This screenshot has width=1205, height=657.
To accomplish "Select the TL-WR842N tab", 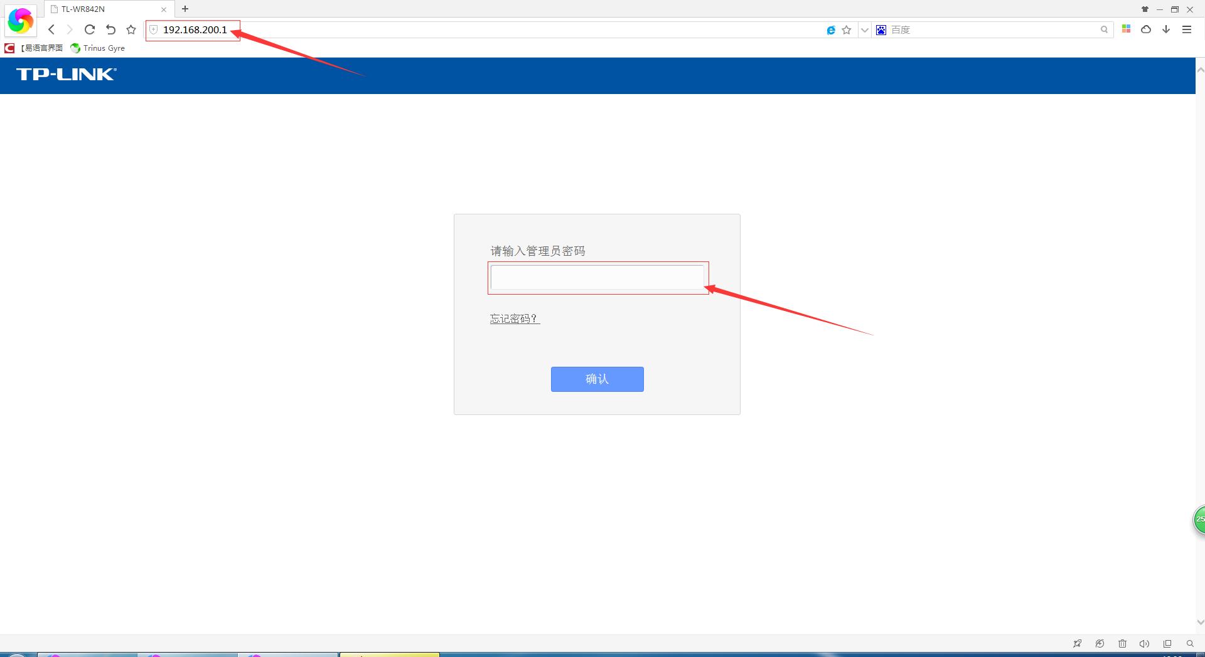I will pyautogui.click(x=108, y=9).
